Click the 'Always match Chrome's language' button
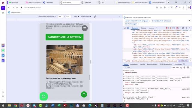Viewport: 192px width, 108px height. tap(137, 21)
